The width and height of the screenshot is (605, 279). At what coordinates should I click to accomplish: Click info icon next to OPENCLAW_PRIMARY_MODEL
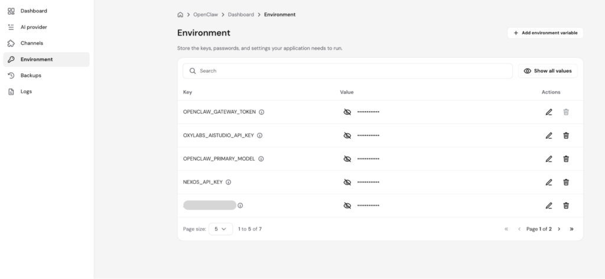(x=261, y=159)
